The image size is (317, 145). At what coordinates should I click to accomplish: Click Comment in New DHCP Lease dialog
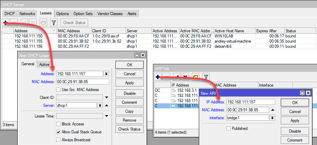[130, 102]
